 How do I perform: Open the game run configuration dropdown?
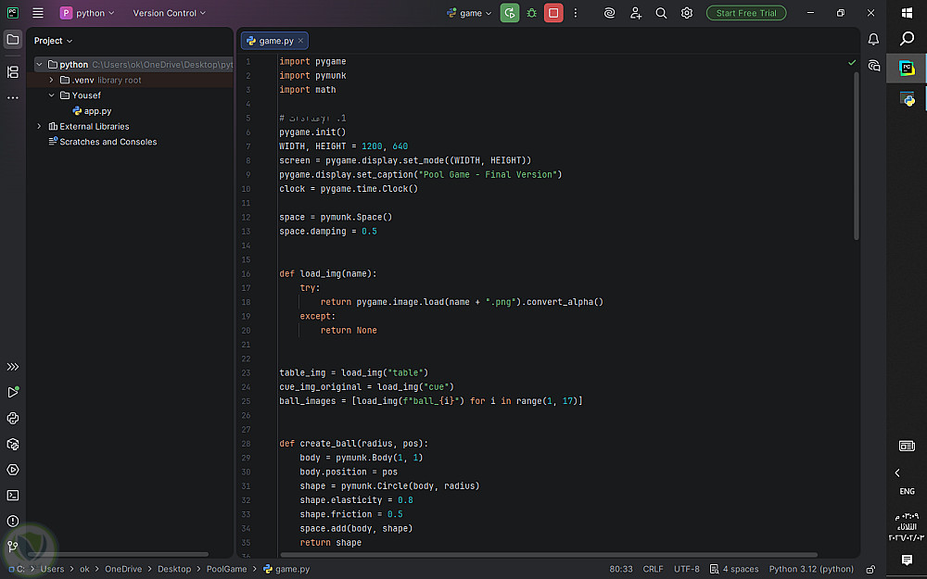click(470, 13)
